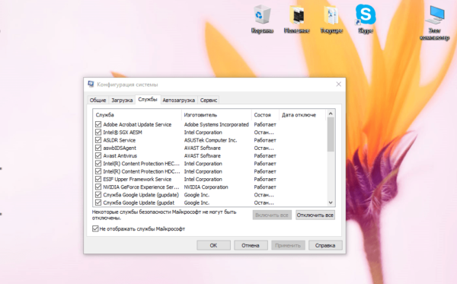Uncheck ESIF Upper Framework Service checkbox
Viewport: 457px width, 284px height.
coord(98,179)
